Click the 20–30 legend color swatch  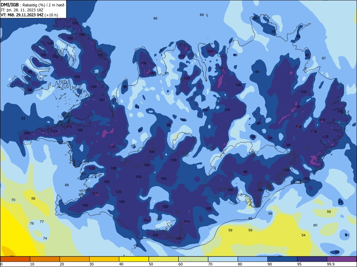click(x=75, y=259)
